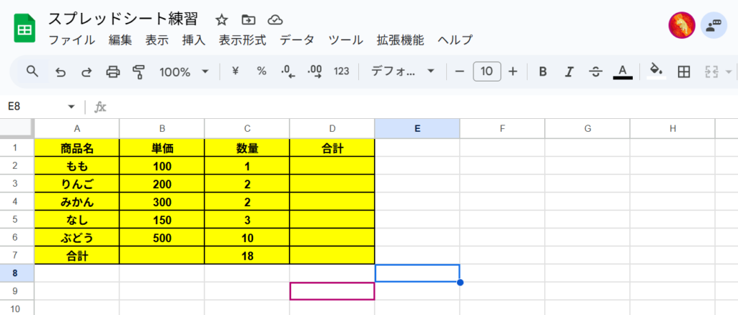Click the undo arrow icon
The width and height of the screenshot is (738, 315).
click(61, 72)
